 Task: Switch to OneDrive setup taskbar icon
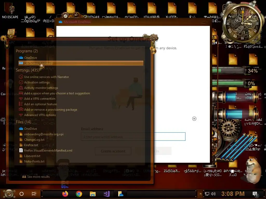[x=121, y=194]
